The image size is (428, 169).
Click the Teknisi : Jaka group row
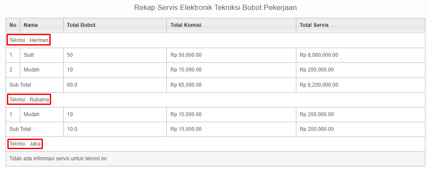216,144
